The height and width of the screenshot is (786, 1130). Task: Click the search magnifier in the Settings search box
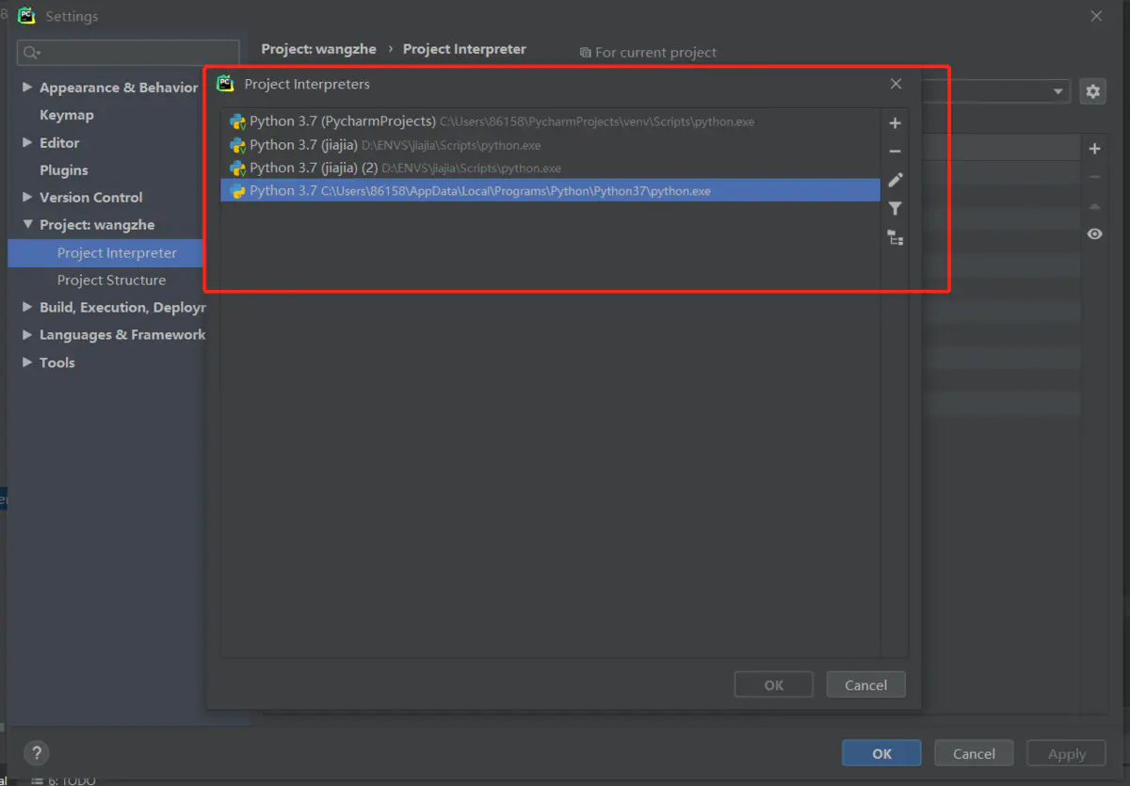(x=31, y=53)
